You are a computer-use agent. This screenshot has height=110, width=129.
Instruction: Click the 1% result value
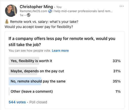click(118, 91)
